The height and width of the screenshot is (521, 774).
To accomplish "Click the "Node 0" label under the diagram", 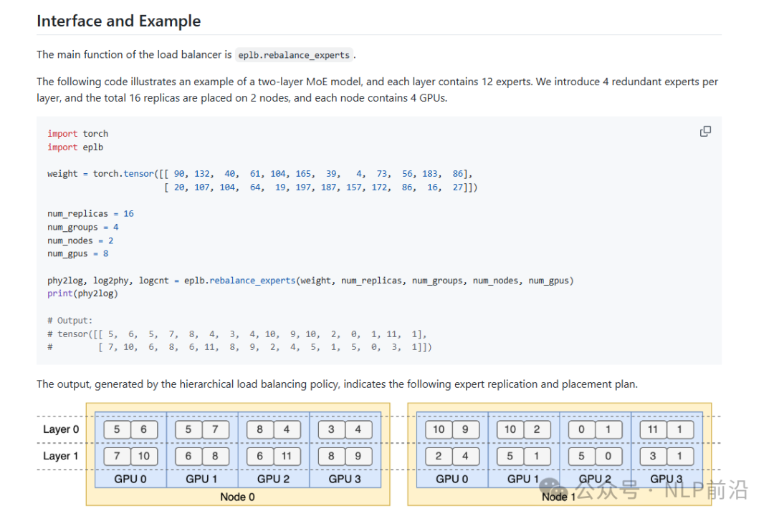I will pos(237,497).
